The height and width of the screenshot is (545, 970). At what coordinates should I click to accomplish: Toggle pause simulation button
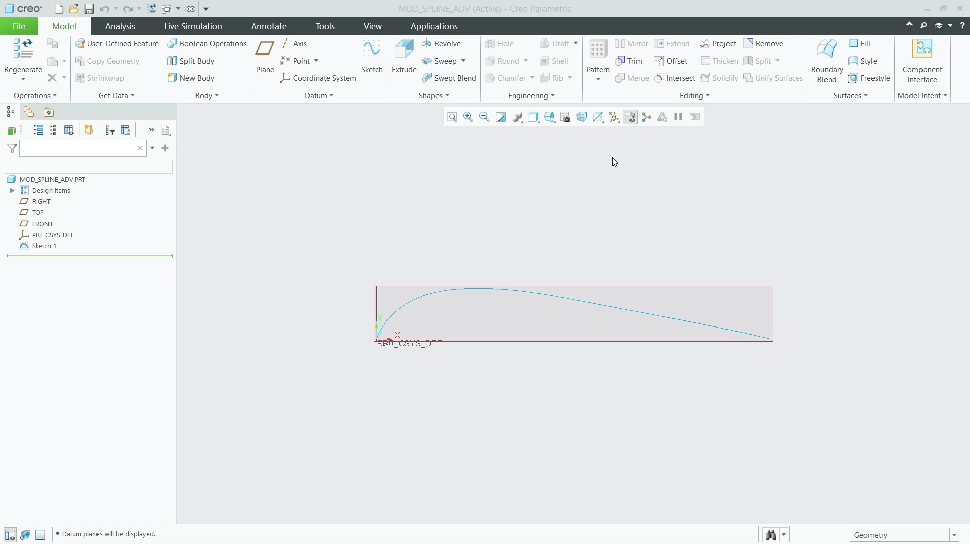coord(678,117)
